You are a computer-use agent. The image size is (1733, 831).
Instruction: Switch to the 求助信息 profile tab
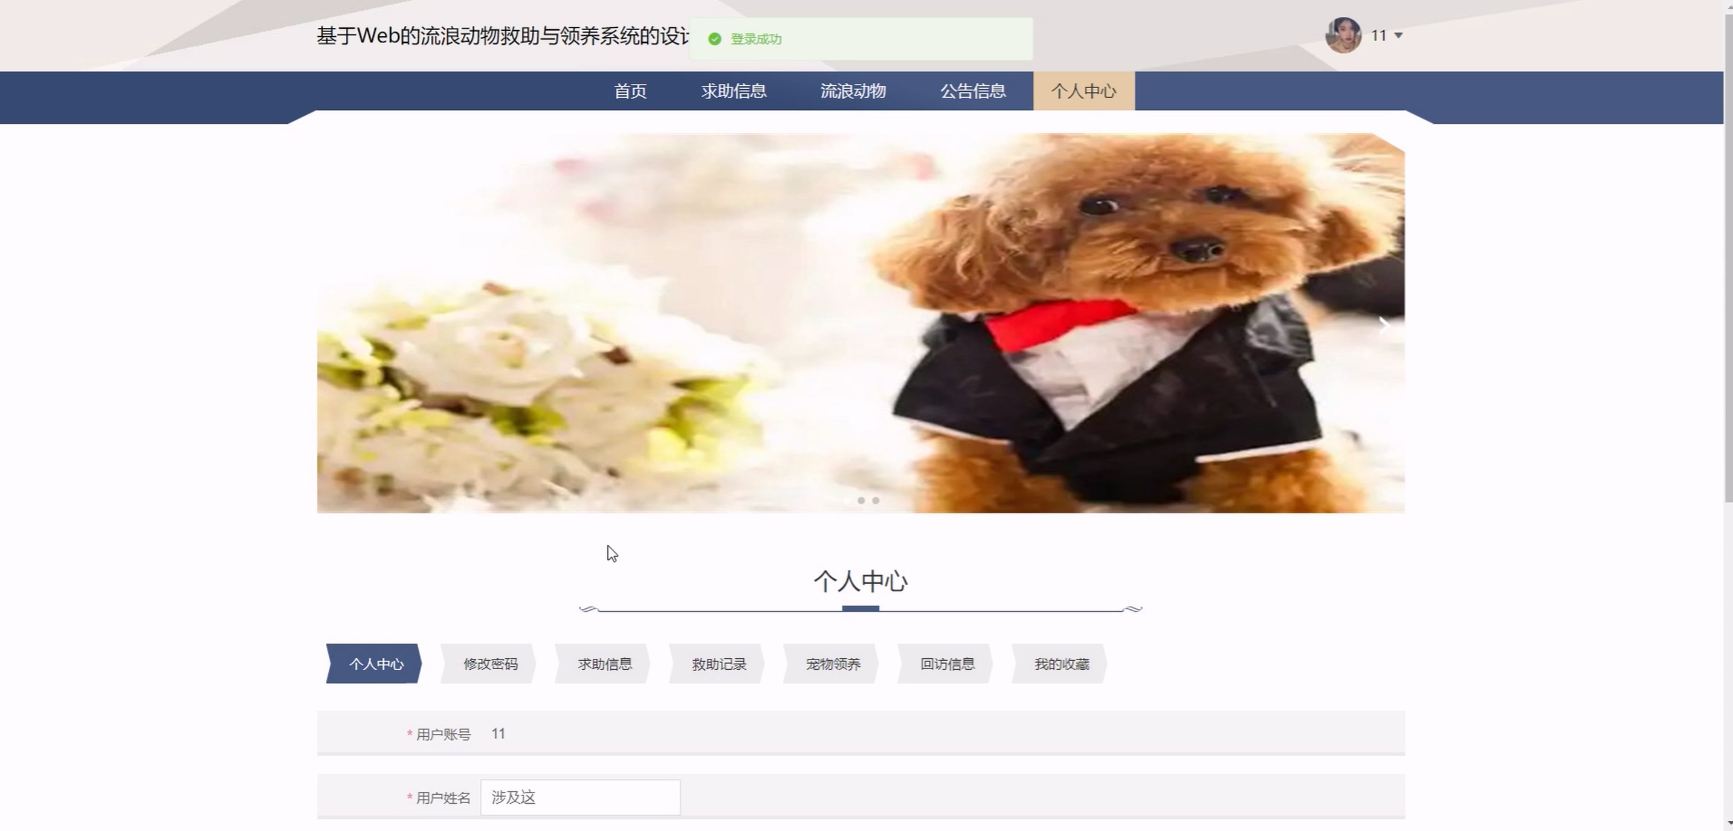(604, 664)
